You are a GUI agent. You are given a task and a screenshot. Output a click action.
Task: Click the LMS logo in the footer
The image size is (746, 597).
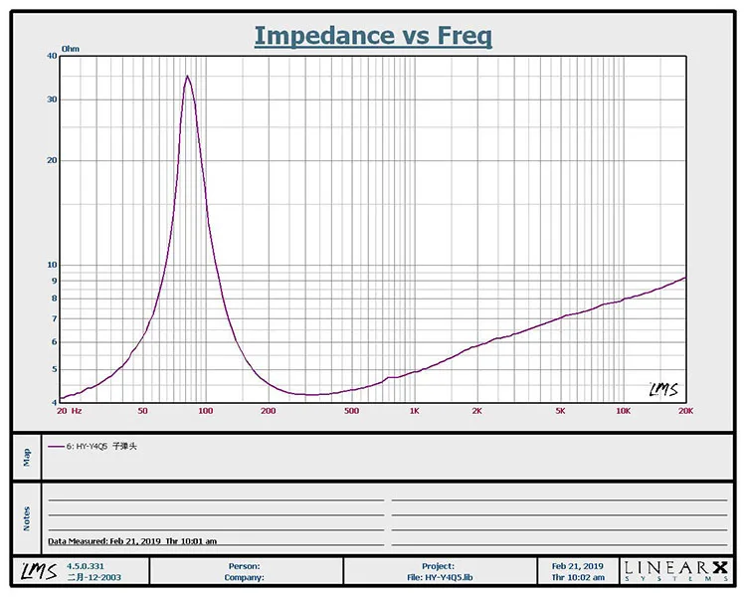[x=40, y=571]
